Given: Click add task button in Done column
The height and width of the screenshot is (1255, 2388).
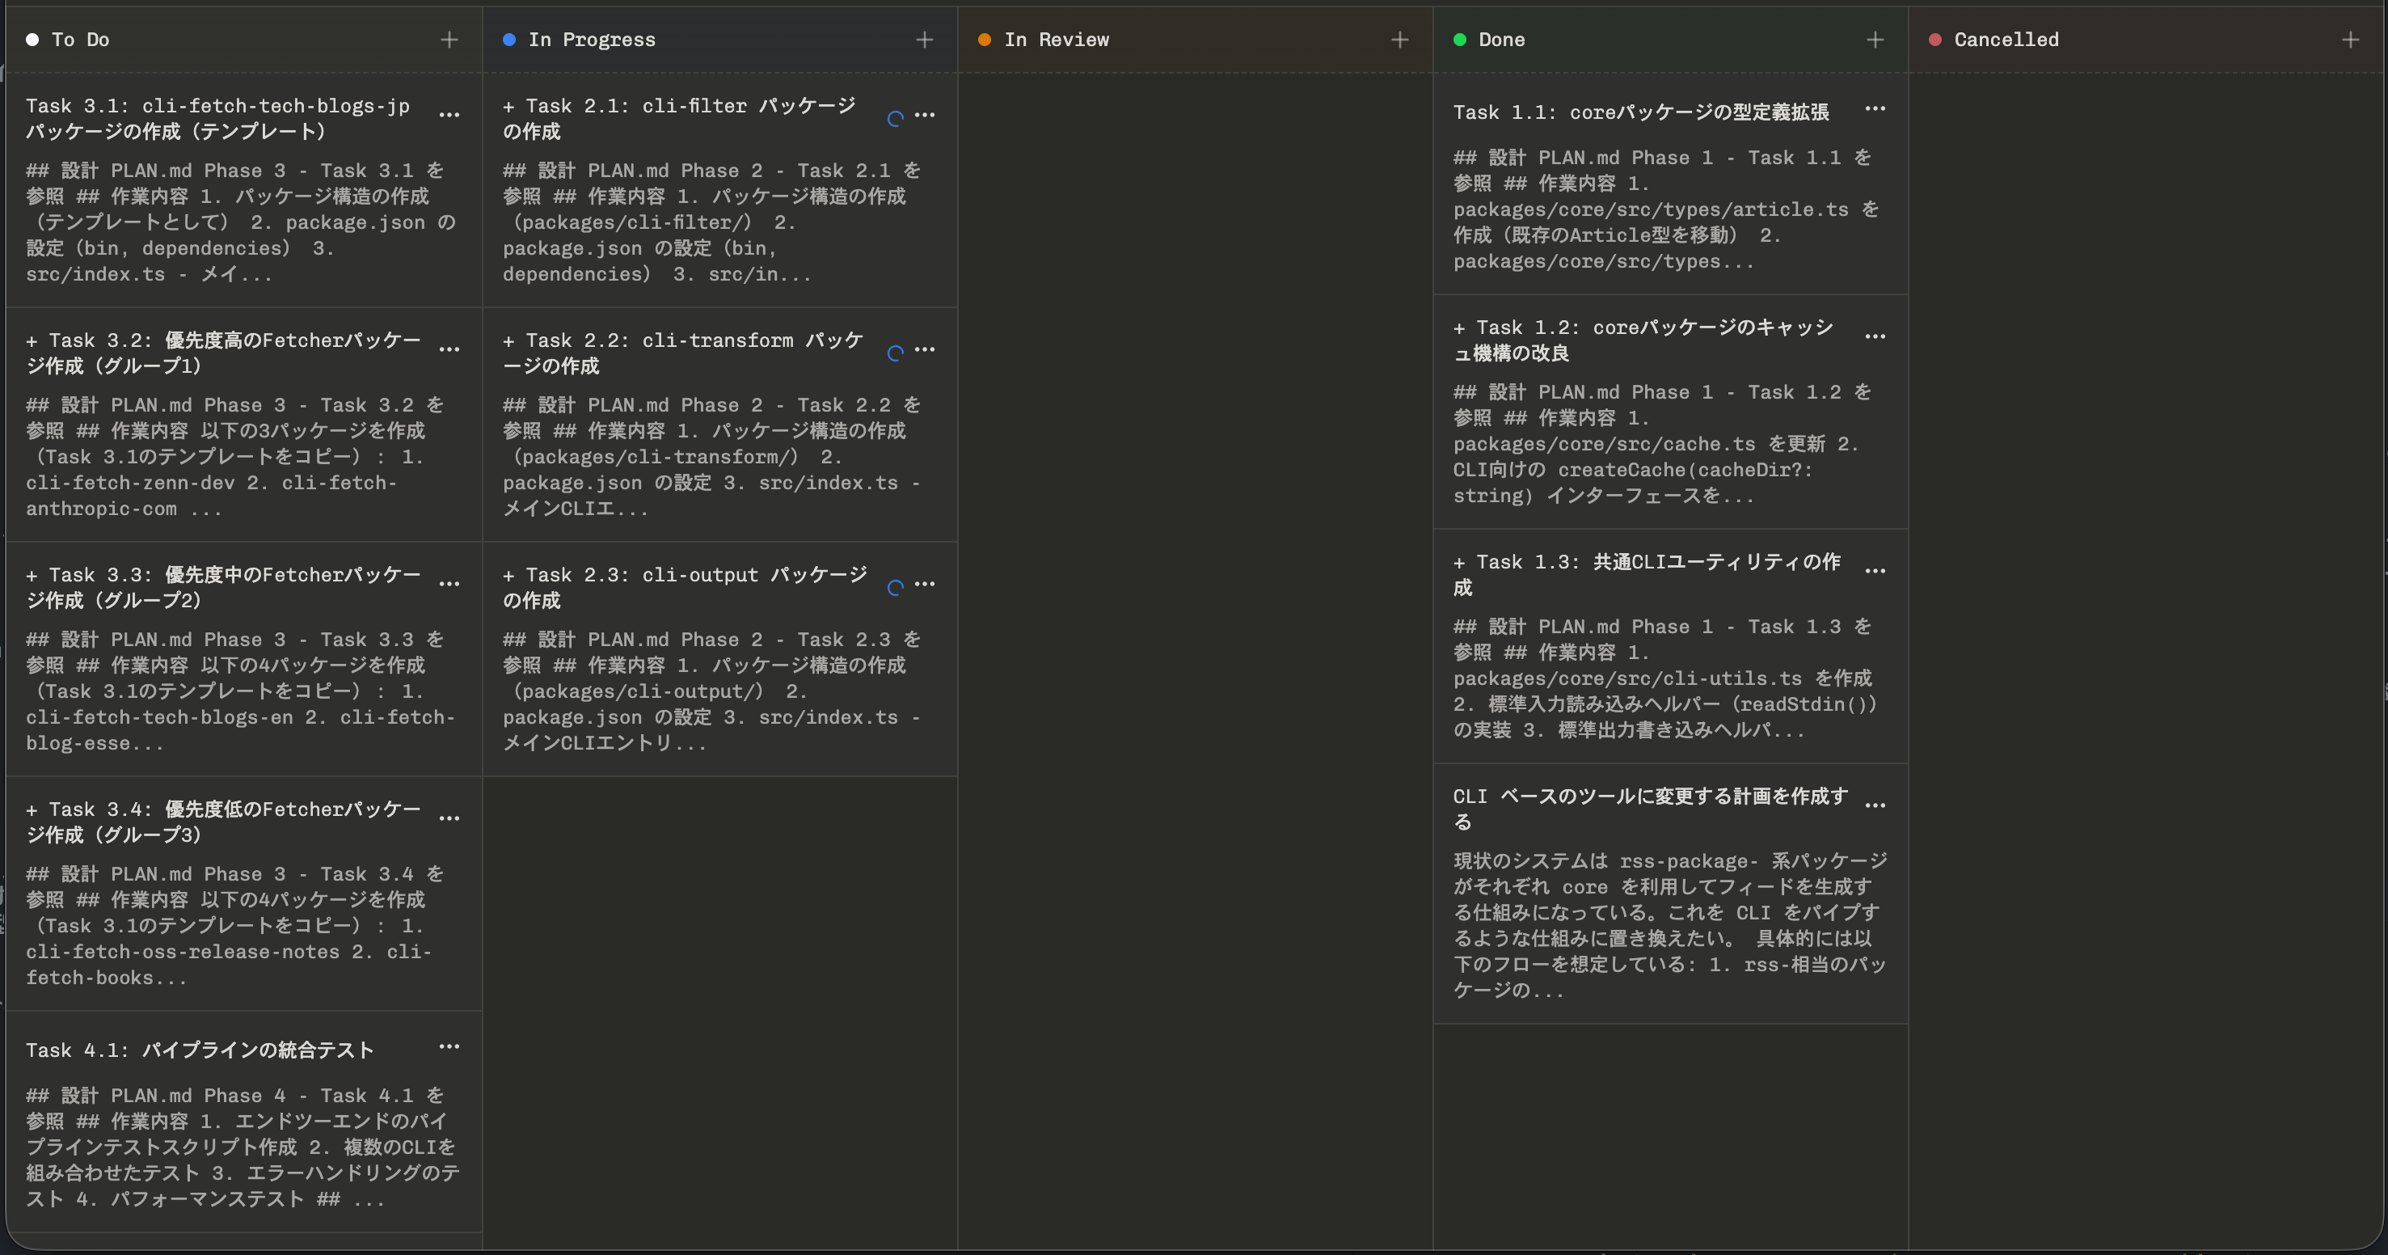Looking at the screenshot, I should pos(1875,39).
